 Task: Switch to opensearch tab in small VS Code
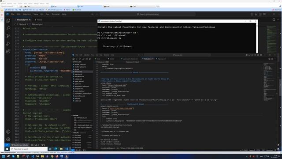click(130, 59)
